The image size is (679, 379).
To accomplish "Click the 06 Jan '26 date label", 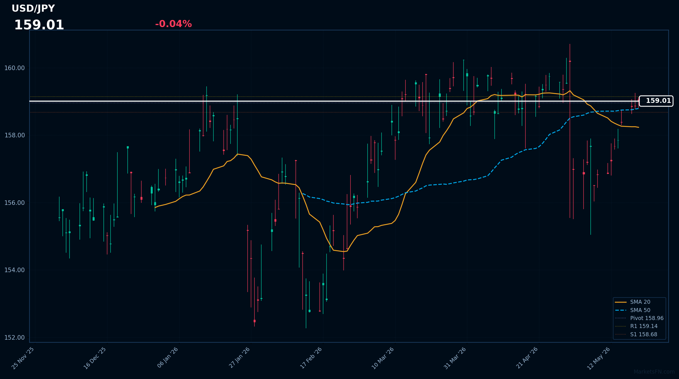I will pyautogui.click(x=168, y=358).
